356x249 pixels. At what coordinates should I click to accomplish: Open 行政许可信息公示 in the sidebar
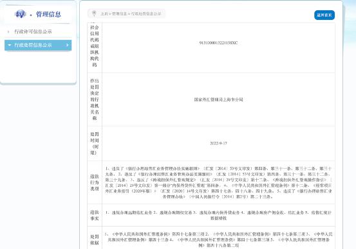tap(33, 31)
